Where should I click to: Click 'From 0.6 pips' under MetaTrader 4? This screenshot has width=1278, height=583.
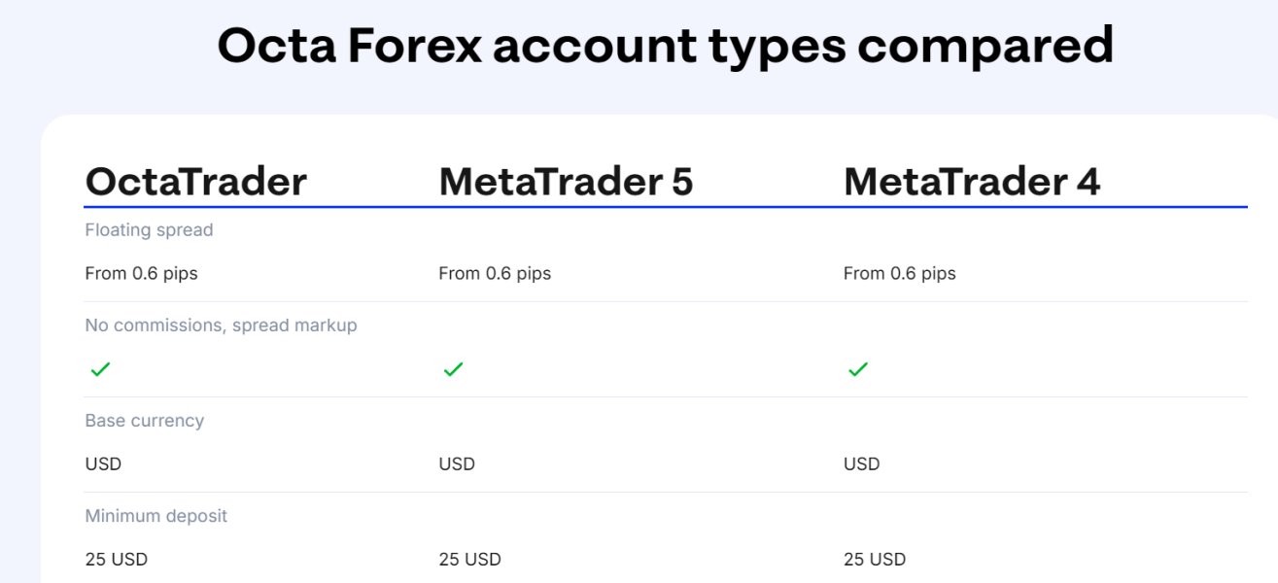pos(899,274)
